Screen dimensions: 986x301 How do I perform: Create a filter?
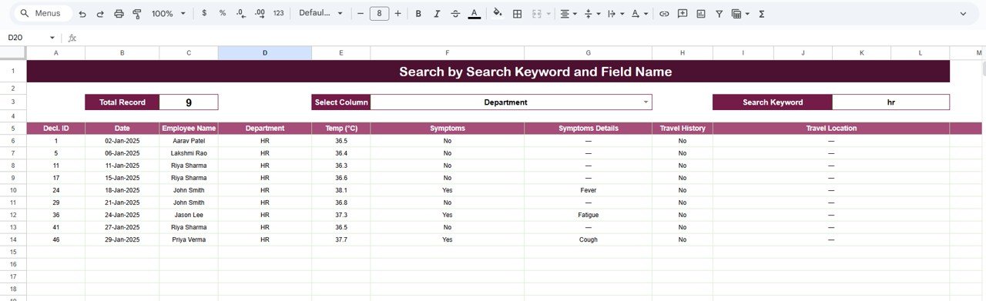719,14
